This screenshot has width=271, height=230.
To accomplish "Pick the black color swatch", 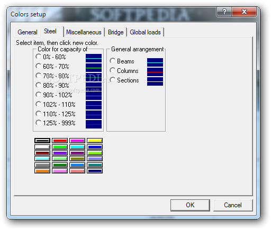I will (x=42, y=141).
